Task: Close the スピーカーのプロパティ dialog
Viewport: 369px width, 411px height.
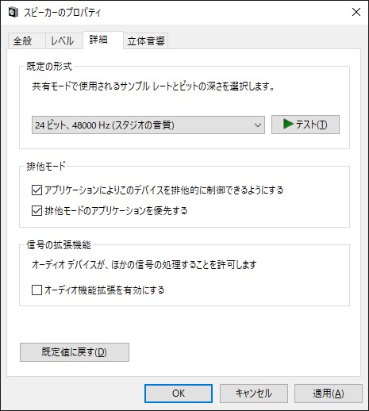Action: click(x=356, y=12)
